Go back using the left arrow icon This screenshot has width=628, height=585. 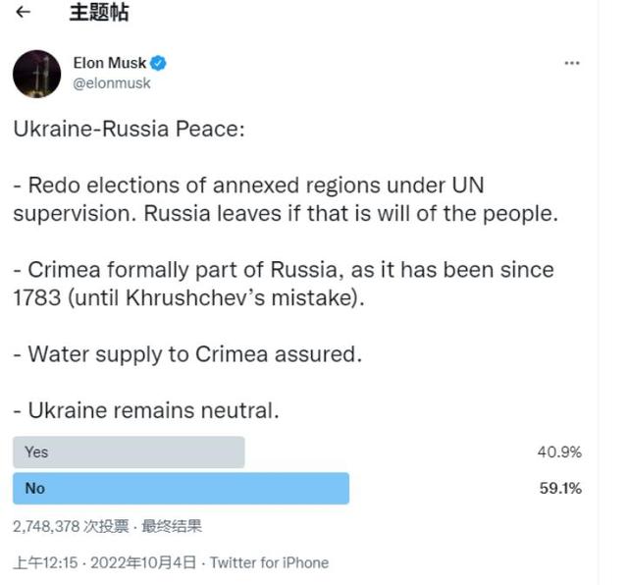click(x=23, y=12)
